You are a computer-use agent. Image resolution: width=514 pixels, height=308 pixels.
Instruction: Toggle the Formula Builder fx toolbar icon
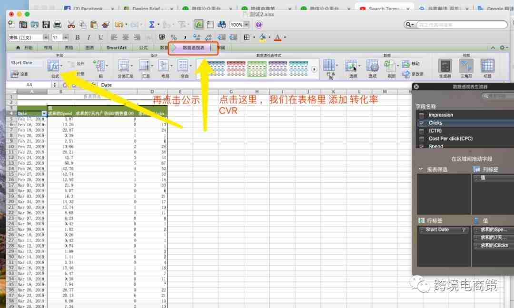(x=199, y=25)
